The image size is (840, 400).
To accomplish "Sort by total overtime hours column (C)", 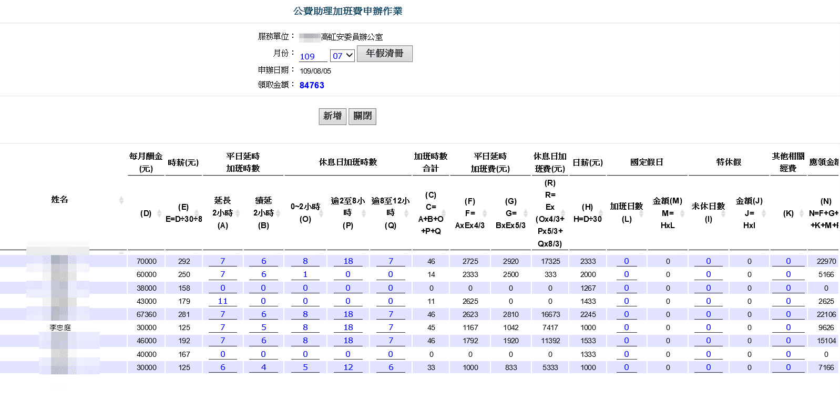I will [444, 213].
